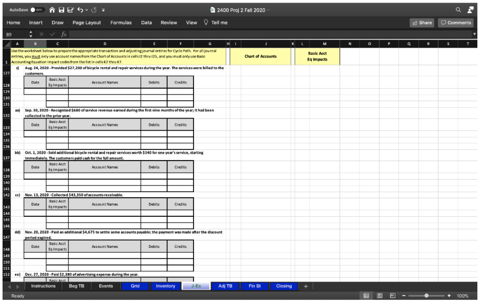Viewport: 485px width, 308px height.
Task: Click the Share button
Action: coord(422,23)
